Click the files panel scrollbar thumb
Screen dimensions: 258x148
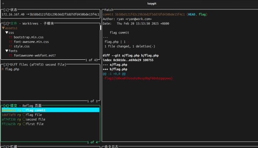[101, 27]
